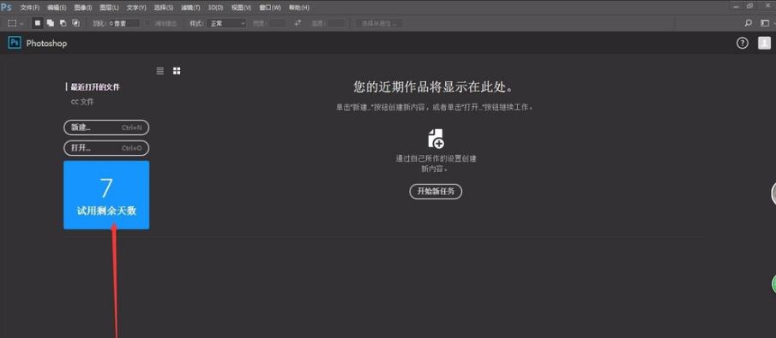Viewport: 776px width, 338px height.
Task: Click the 宽度 width input field
Action: click(277, 23)
